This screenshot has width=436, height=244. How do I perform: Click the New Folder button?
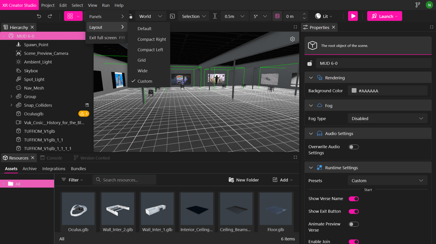click(244, 180)
